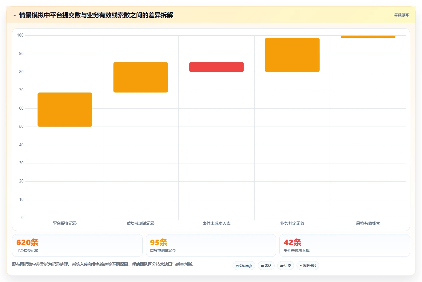The height and width of the screenshot is (282, 422).
Task: Click the 数据卡片 tag chip
Action: tap(308, 266)
